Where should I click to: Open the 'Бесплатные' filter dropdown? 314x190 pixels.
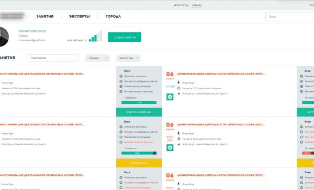coord(128,58)
